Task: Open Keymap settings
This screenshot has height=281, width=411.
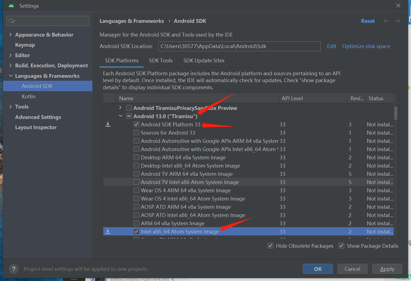Action: coord(25,45)
